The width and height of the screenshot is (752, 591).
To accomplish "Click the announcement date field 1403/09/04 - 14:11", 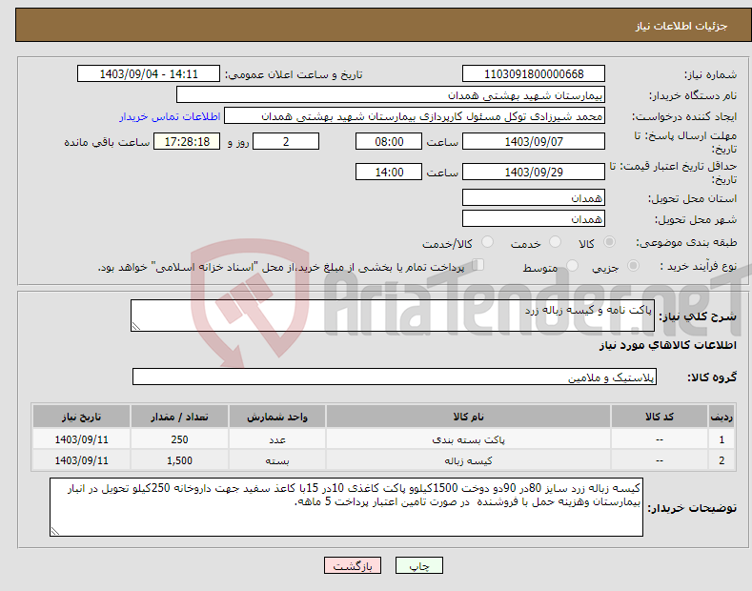I will (149, 74).
